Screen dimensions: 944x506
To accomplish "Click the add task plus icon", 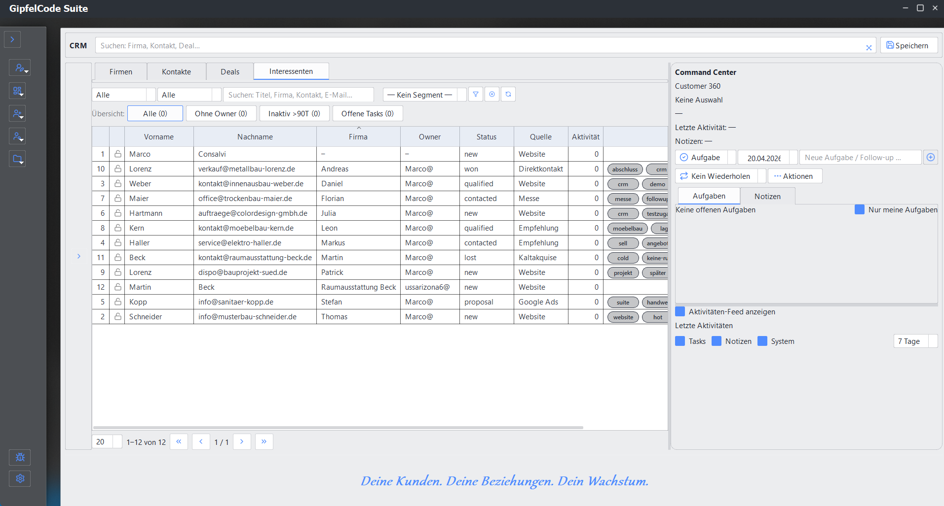I will pyautogui.click(x=931, y=158).
